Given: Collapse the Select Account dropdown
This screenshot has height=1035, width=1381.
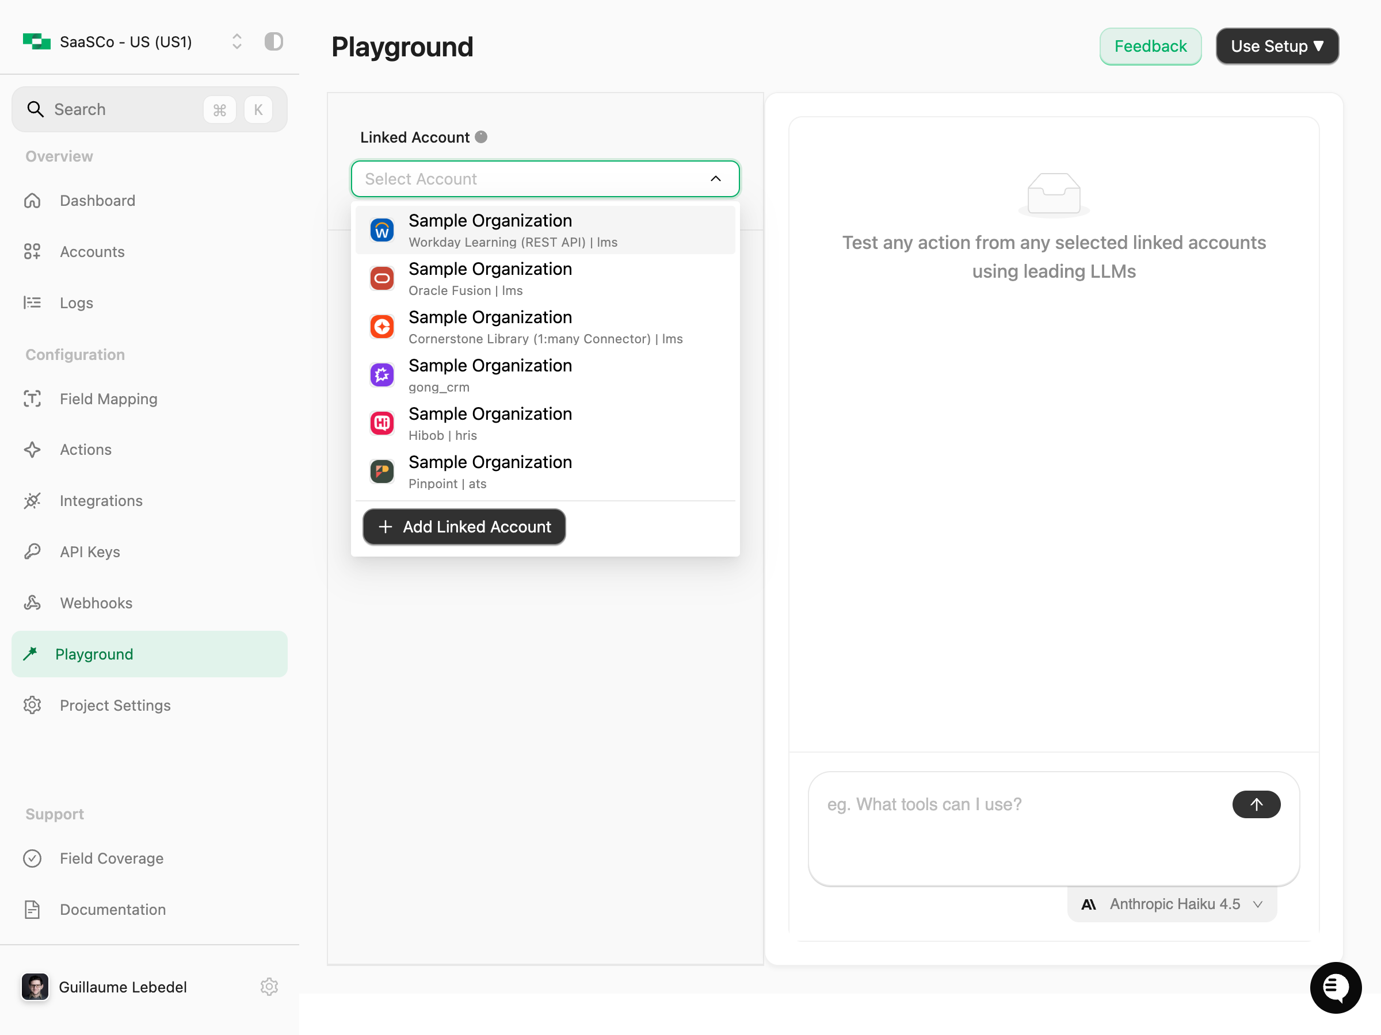Looking at the screenshot, I should click(715, 179).
